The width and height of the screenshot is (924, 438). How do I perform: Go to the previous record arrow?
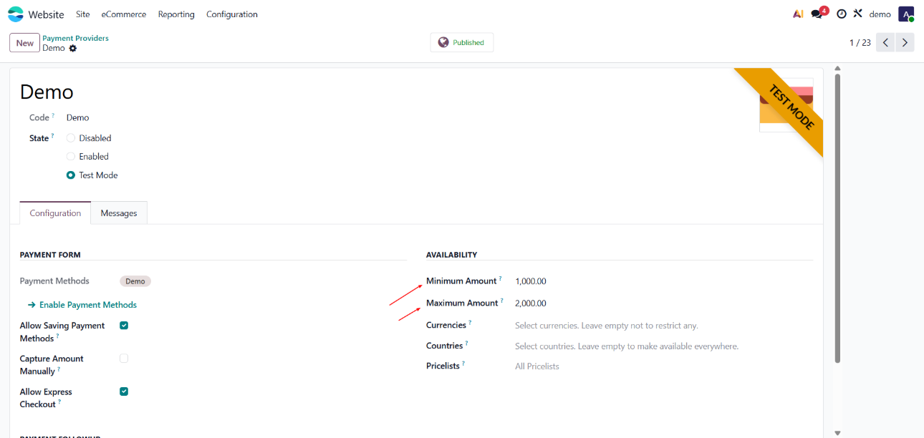pos(886,43)
